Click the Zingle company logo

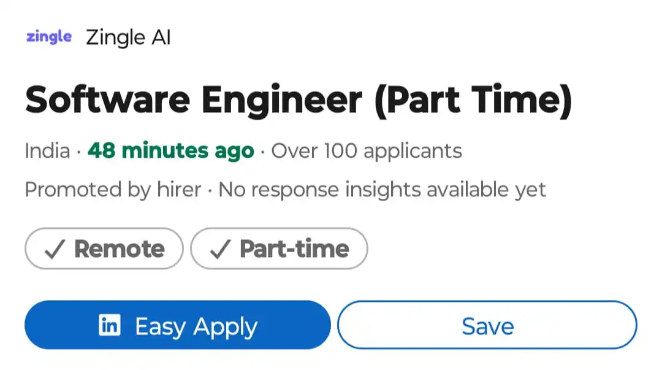tap(49, 37)
